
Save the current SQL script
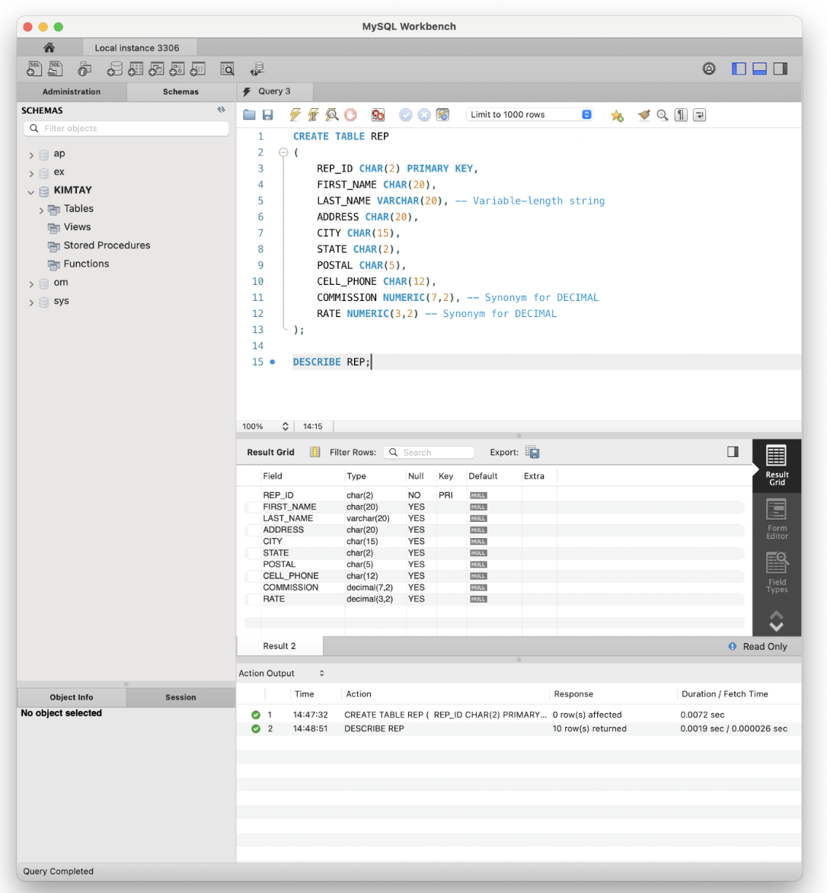(268, 114)
